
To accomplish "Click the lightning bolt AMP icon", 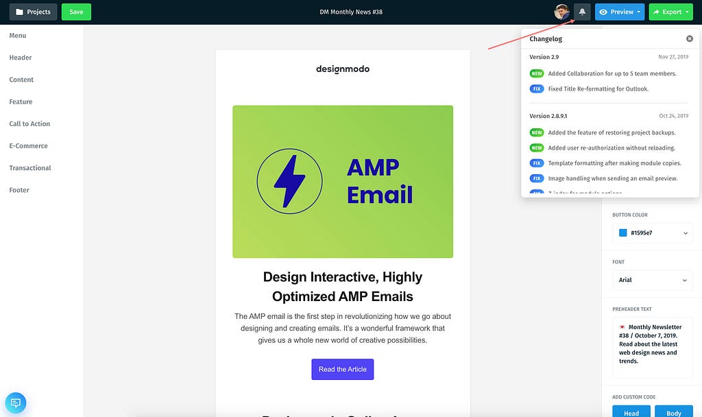I will point(290,181).
